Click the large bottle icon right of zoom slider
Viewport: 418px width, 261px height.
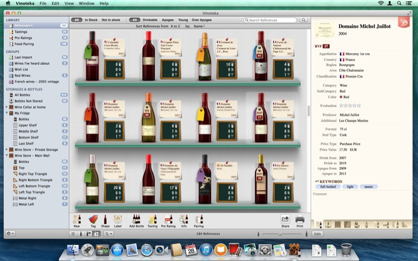pos(306,234)
